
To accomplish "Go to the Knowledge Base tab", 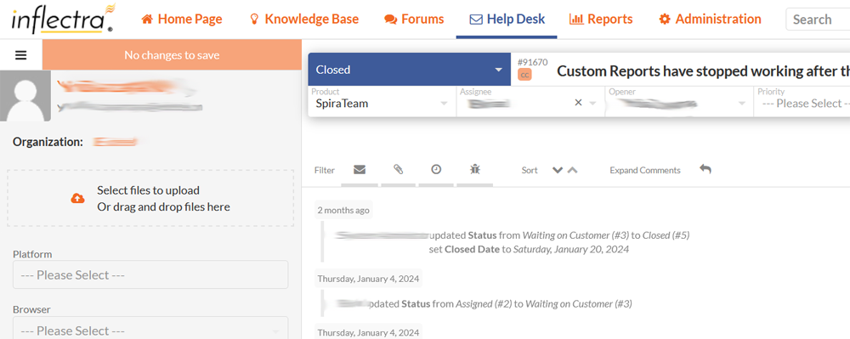I will point(303,19).
